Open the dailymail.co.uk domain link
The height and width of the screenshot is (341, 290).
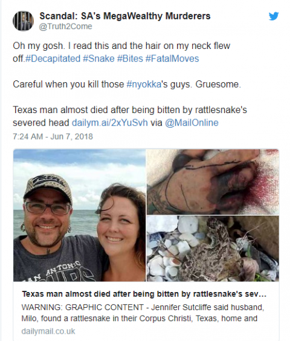pyautogui.click(x=48, y=331)
